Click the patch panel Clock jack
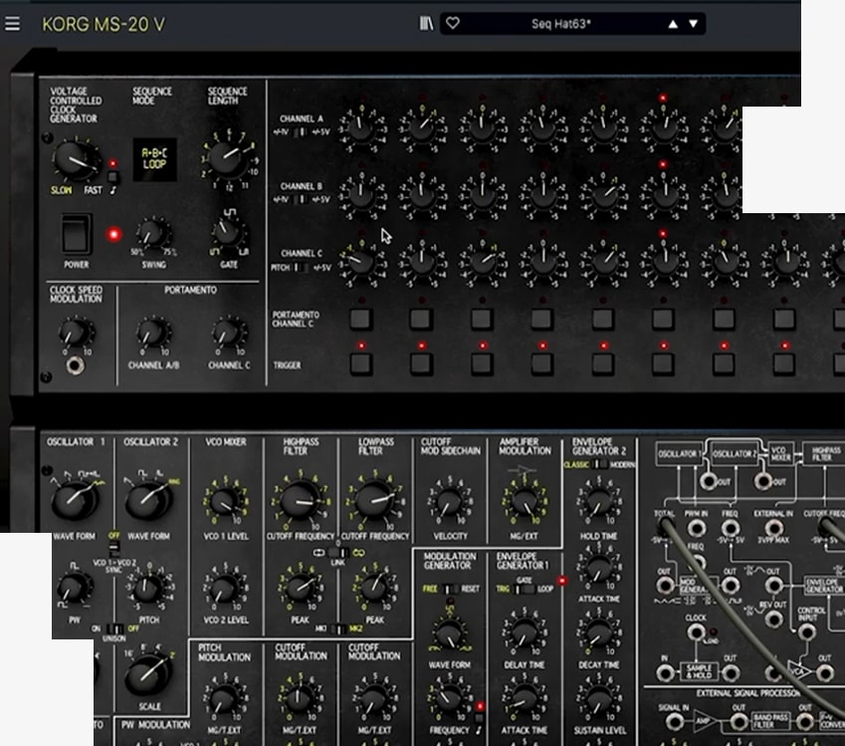This screenshot has width=845, height=746. (697, 632)
